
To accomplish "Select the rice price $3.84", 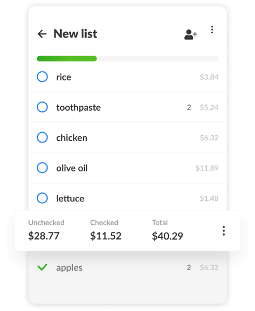I will point(209,77).
